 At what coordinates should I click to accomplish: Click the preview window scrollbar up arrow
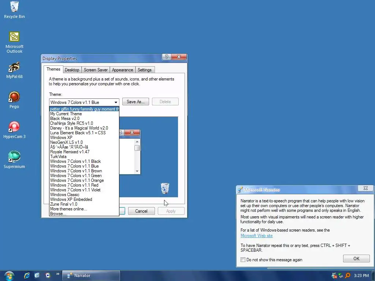137,142
